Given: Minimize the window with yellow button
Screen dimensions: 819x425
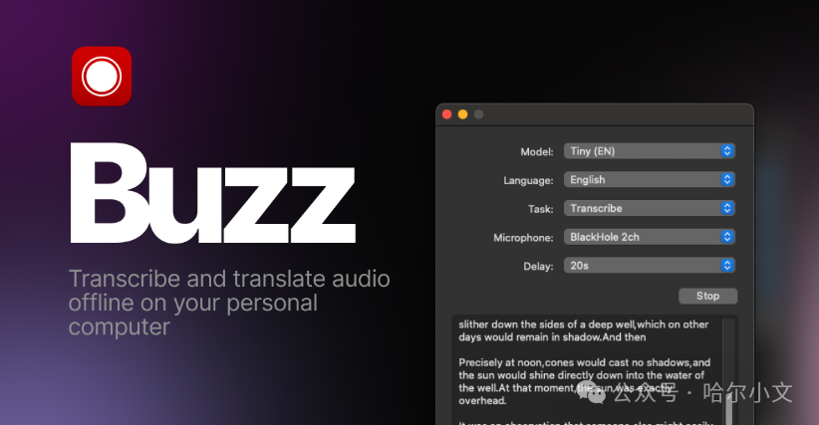Looking at the screenshot, I should click(462, 114).
